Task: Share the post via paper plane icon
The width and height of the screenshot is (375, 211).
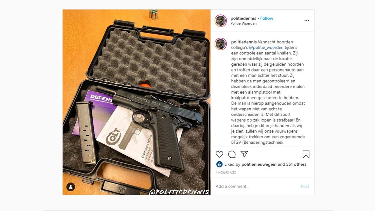Action: coord(244,154)
